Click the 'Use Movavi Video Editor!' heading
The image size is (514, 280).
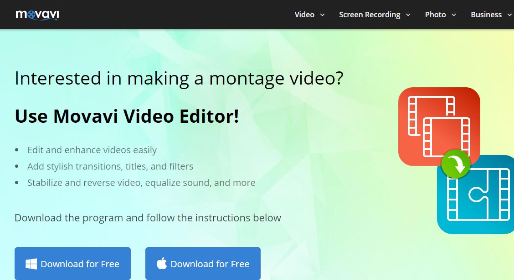127,116
